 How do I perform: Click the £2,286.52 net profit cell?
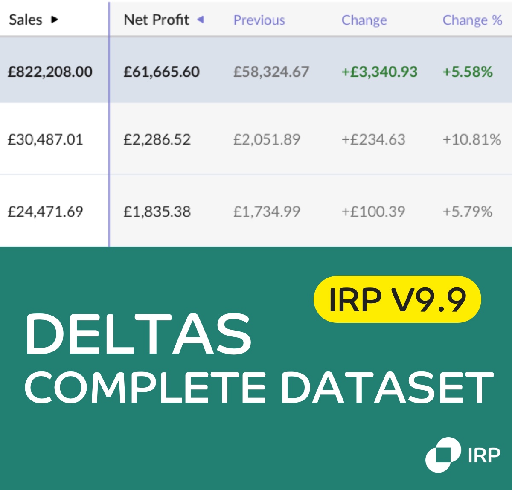(157, 139)
